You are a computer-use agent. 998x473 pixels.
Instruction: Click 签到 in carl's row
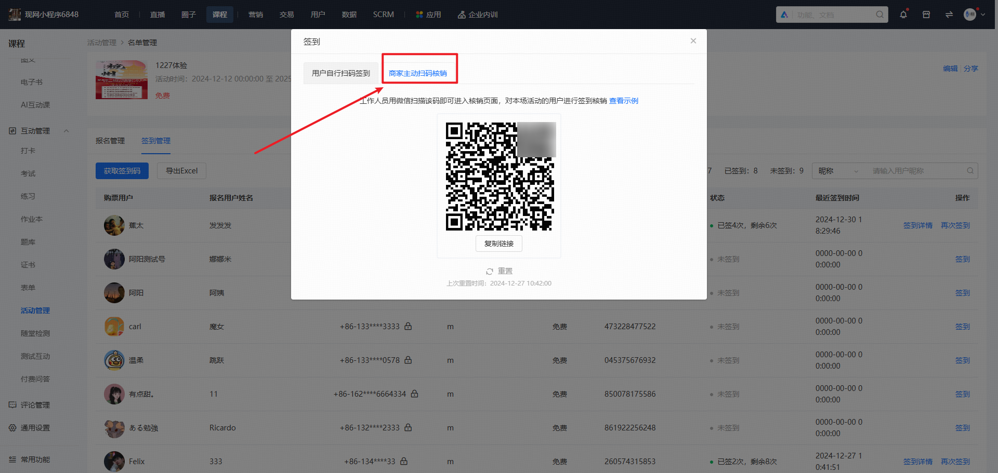[963, 327]
